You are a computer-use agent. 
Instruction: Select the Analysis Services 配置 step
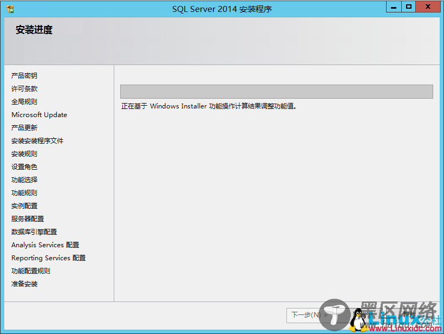coord(45,245)
